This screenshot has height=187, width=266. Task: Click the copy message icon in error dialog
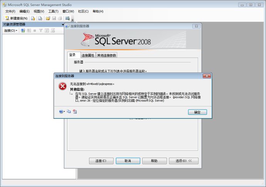tap(69, 111)
